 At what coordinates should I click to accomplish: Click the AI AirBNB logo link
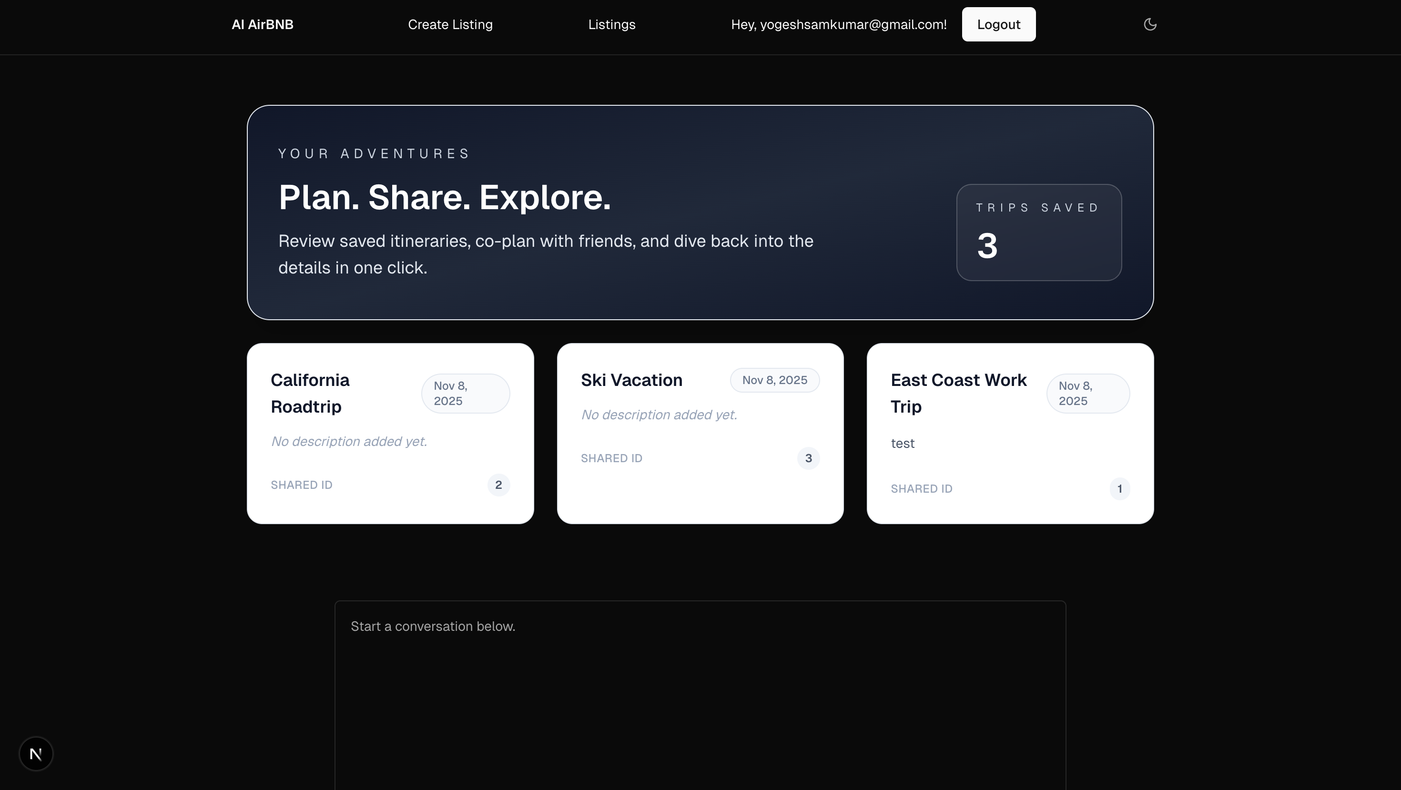click(x=262, y=24)
